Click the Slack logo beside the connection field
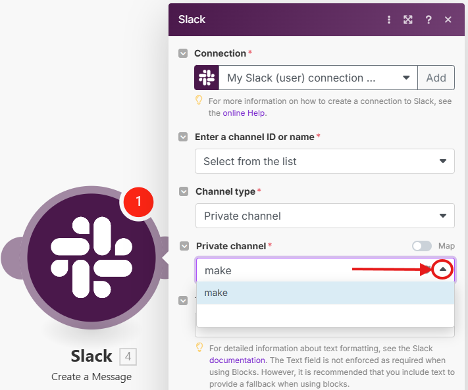This screenshot has width=468, height=390. click(x=207, y=78)
